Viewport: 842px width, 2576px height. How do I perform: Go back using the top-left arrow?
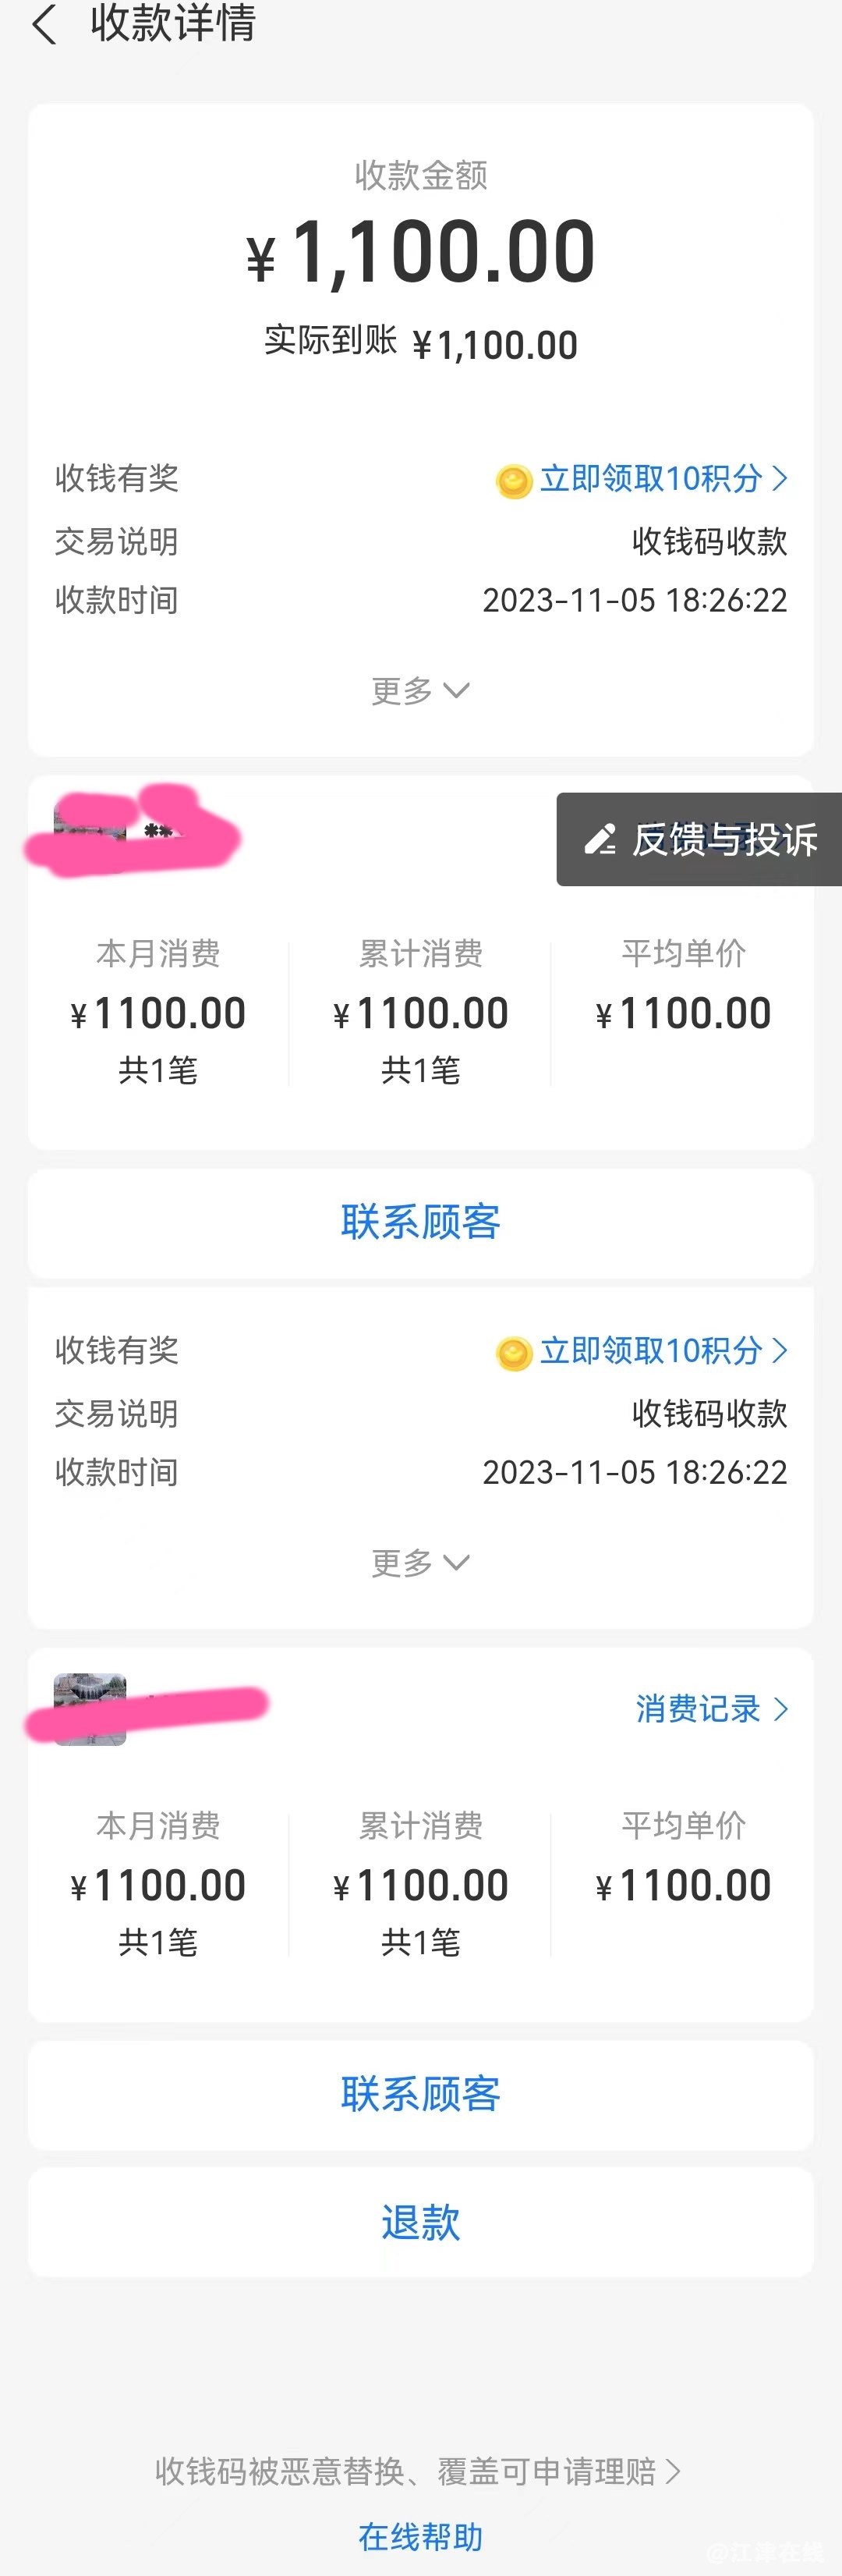click(44, 23)
